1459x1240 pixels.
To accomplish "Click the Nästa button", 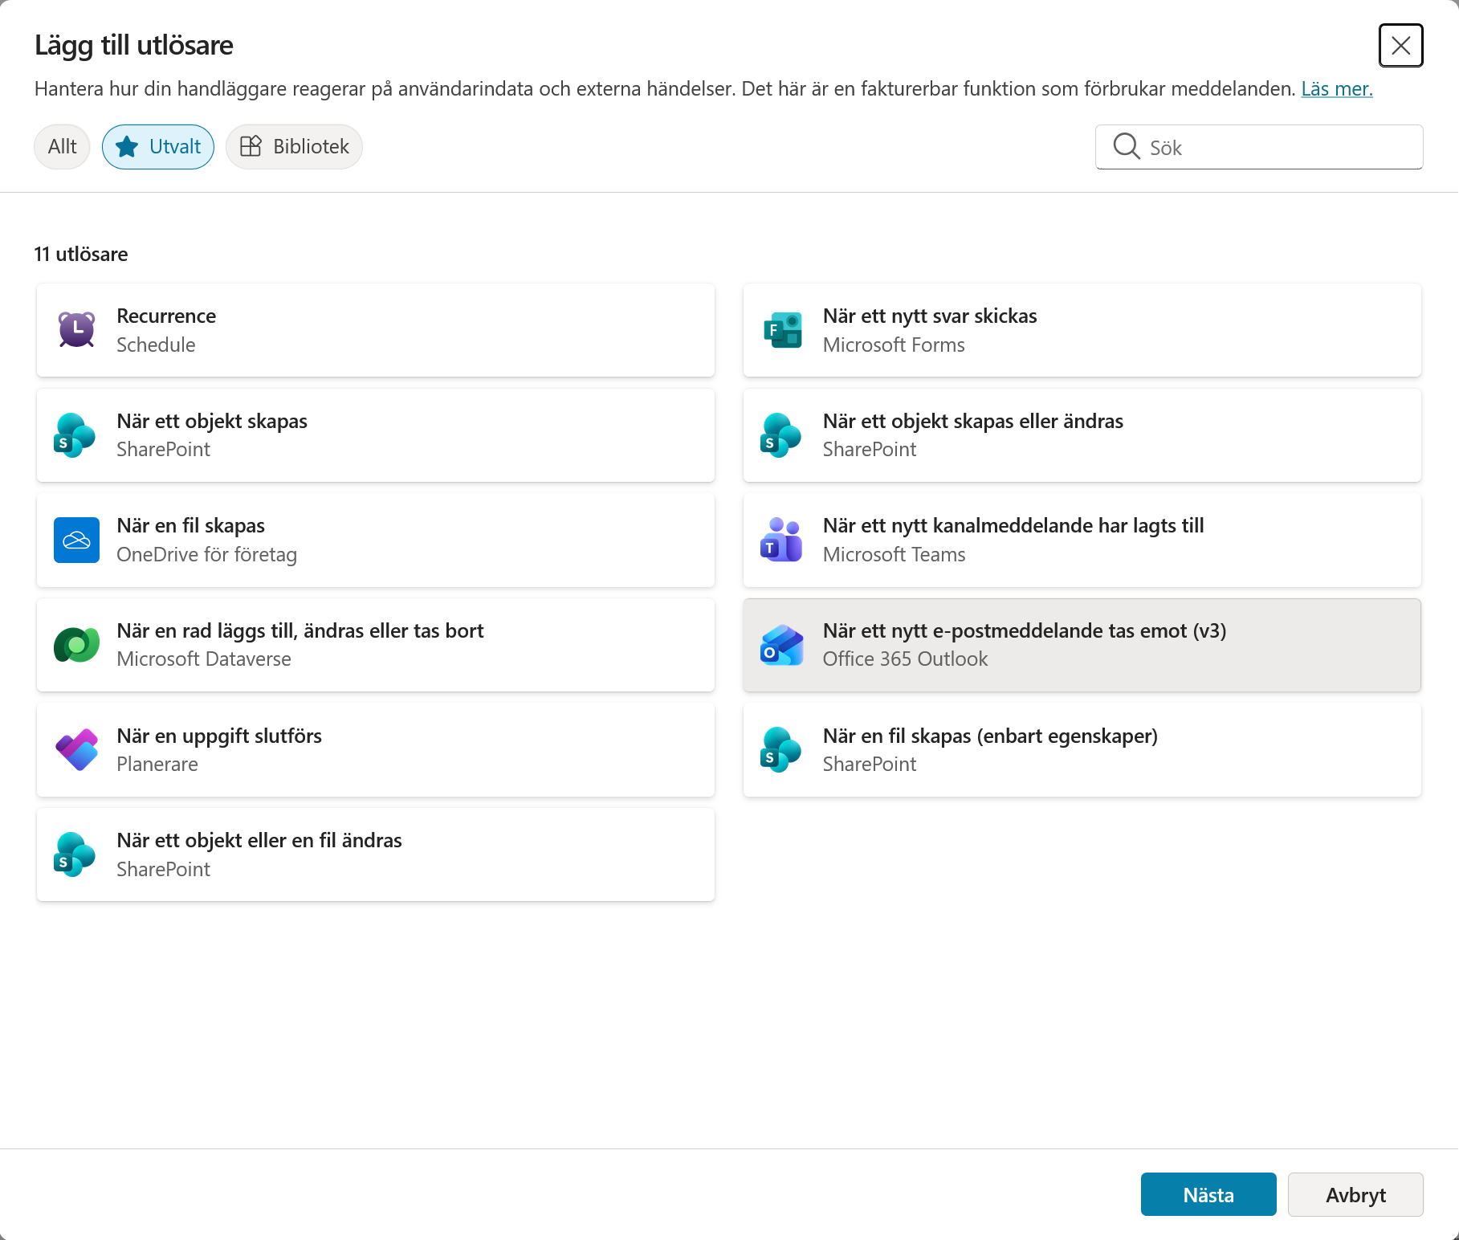I will (x=1208, y=1194).
